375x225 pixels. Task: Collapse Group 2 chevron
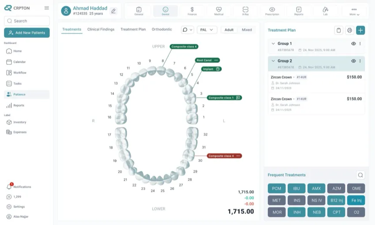click(273, 61)
